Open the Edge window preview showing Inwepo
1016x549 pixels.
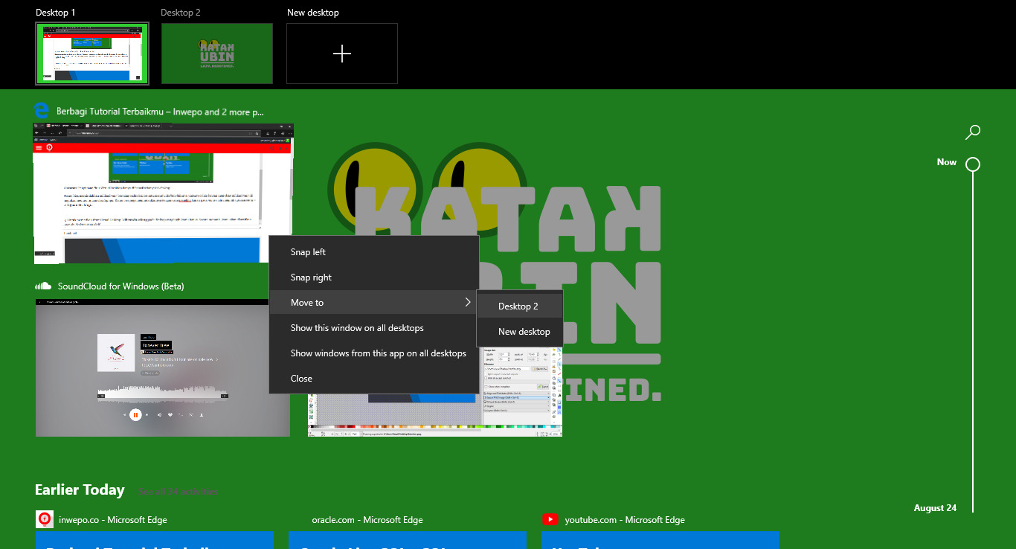(163, 193)
